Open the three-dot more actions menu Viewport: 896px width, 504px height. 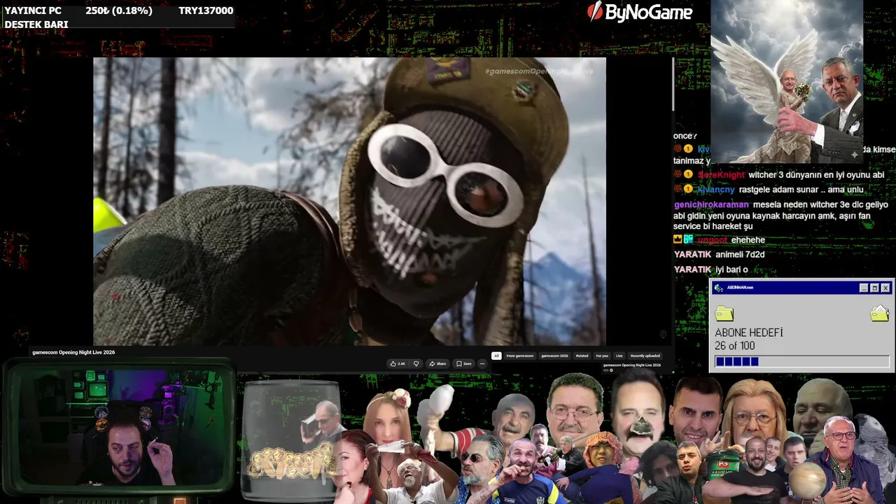point(482,364)
